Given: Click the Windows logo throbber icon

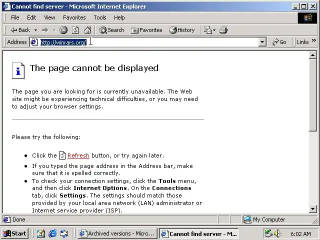Looking at the screenshot, I should [307, 18].
